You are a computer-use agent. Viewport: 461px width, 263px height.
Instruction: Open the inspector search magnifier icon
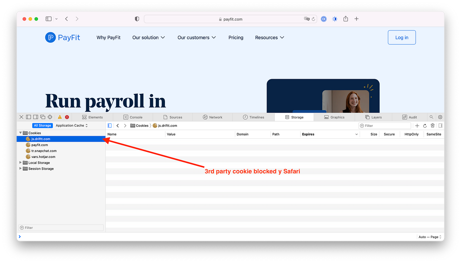pos(431,117)
